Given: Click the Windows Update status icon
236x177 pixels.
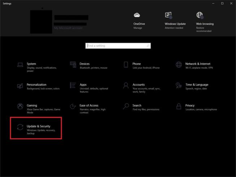Looking at the screenshot, I should (x=169, y=15).
